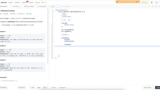The height and width of the screenshot is (90, 160).
Task: Collapse fold arrow on code line 9
Action: point(53,23)
